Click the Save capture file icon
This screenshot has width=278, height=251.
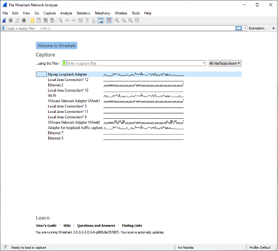[x=39, y=21]
